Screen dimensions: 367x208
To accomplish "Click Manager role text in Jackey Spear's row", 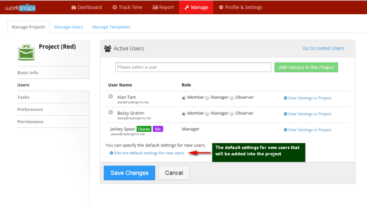I will [190, 129].
